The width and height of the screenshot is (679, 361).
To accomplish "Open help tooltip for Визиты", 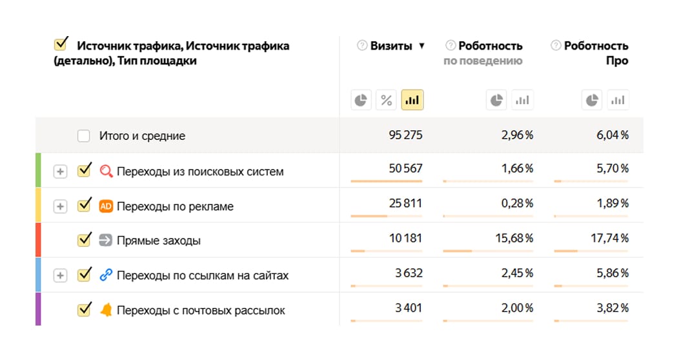I will tap(362, 45).
